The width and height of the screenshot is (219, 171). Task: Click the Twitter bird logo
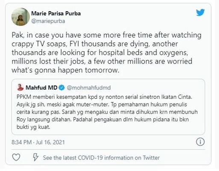200,12
